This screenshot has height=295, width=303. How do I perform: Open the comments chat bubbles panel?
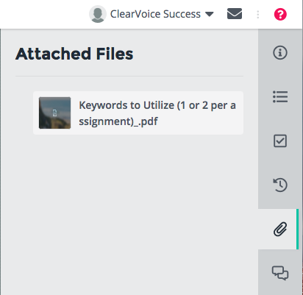[280, 273]
